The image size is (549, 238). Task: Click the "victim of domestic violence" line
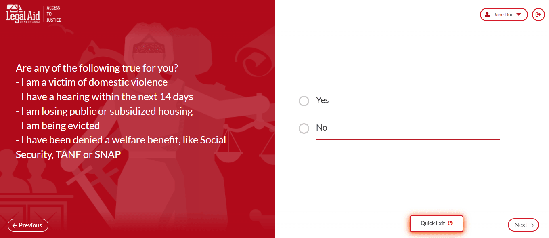(92, 82)
